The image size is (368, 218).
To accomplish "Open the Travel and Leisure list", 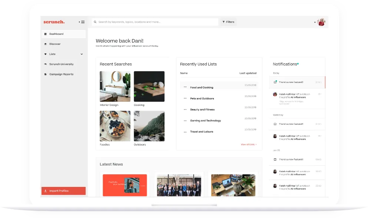I will 202,131.
